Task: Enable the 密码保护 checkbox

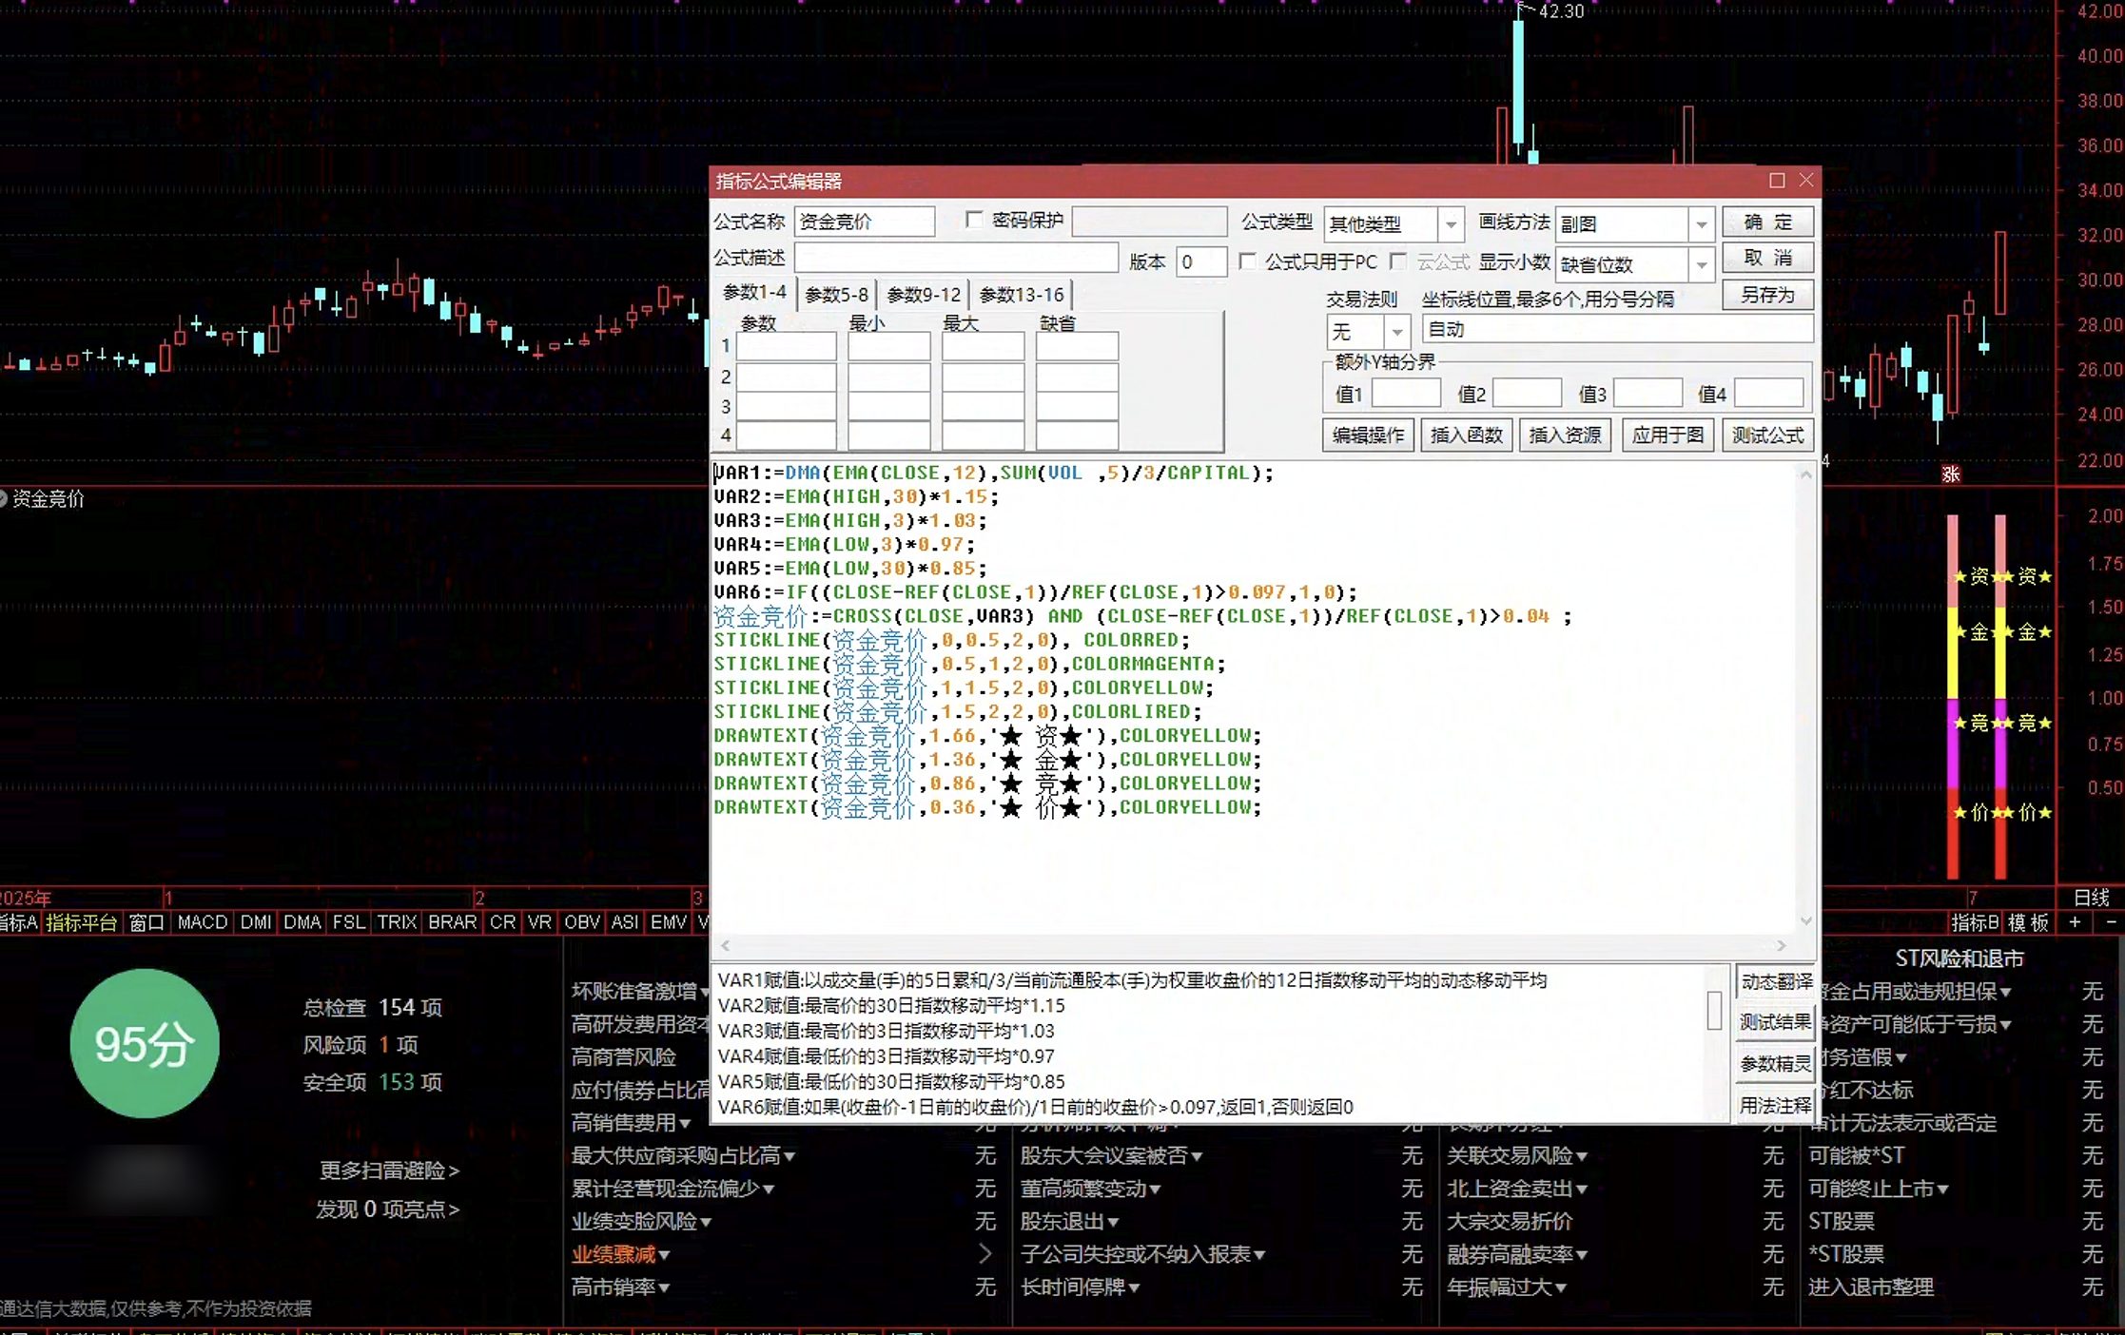Action: pyautogui.click(x=974, y=220)
